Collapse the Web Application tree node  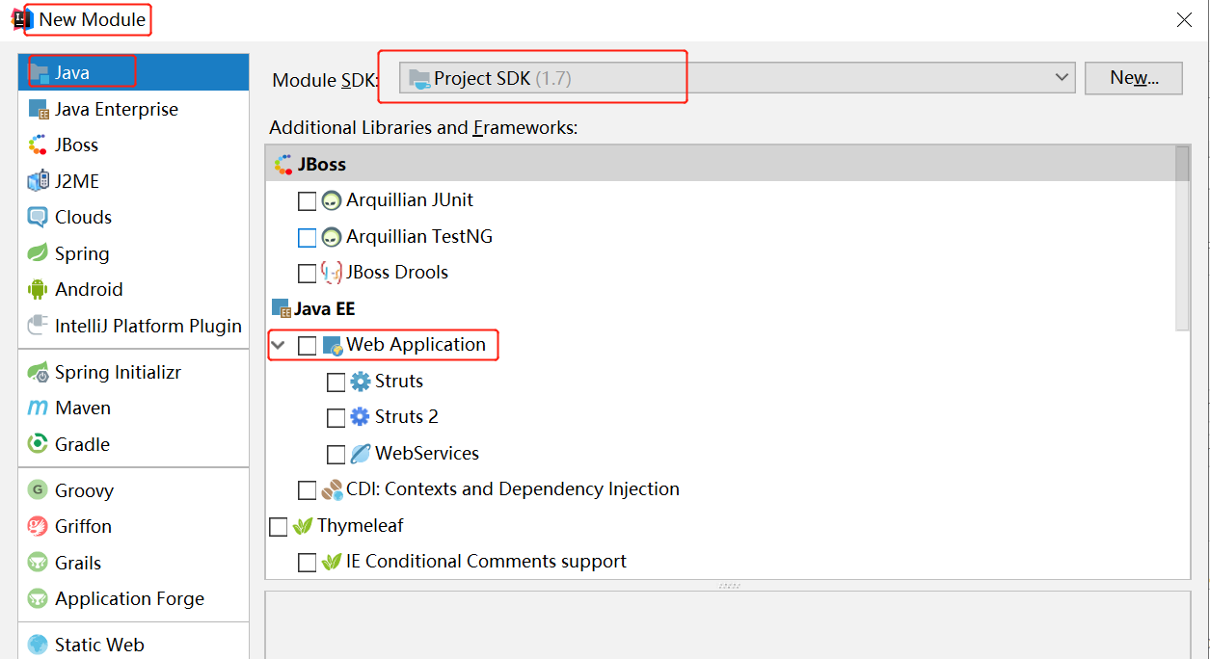point(279,345)
